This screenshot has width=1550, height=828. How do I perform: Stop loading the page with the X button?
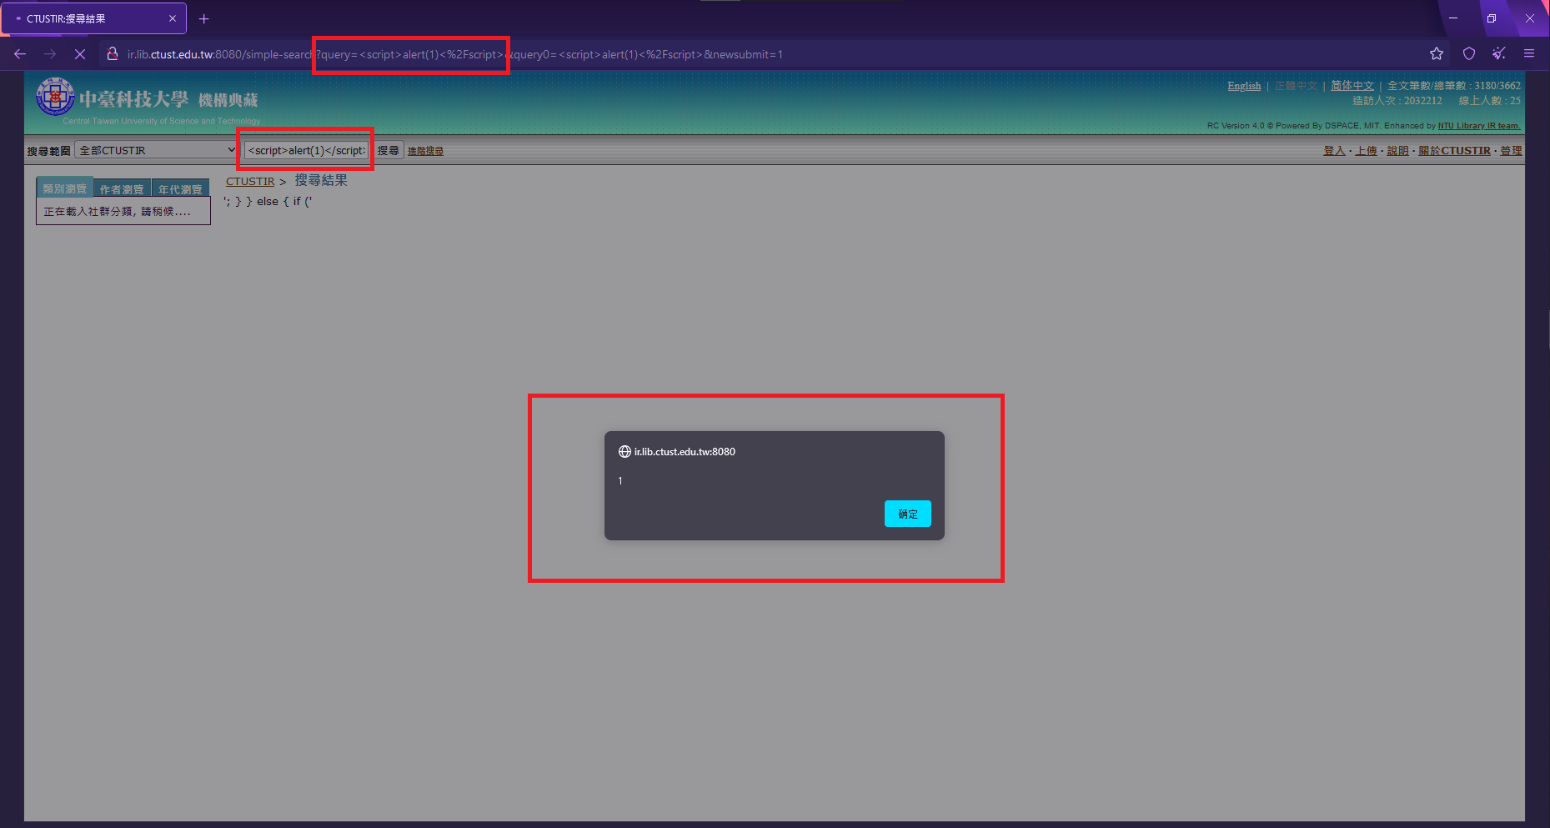pyautogui.click(x=80, y=54)
